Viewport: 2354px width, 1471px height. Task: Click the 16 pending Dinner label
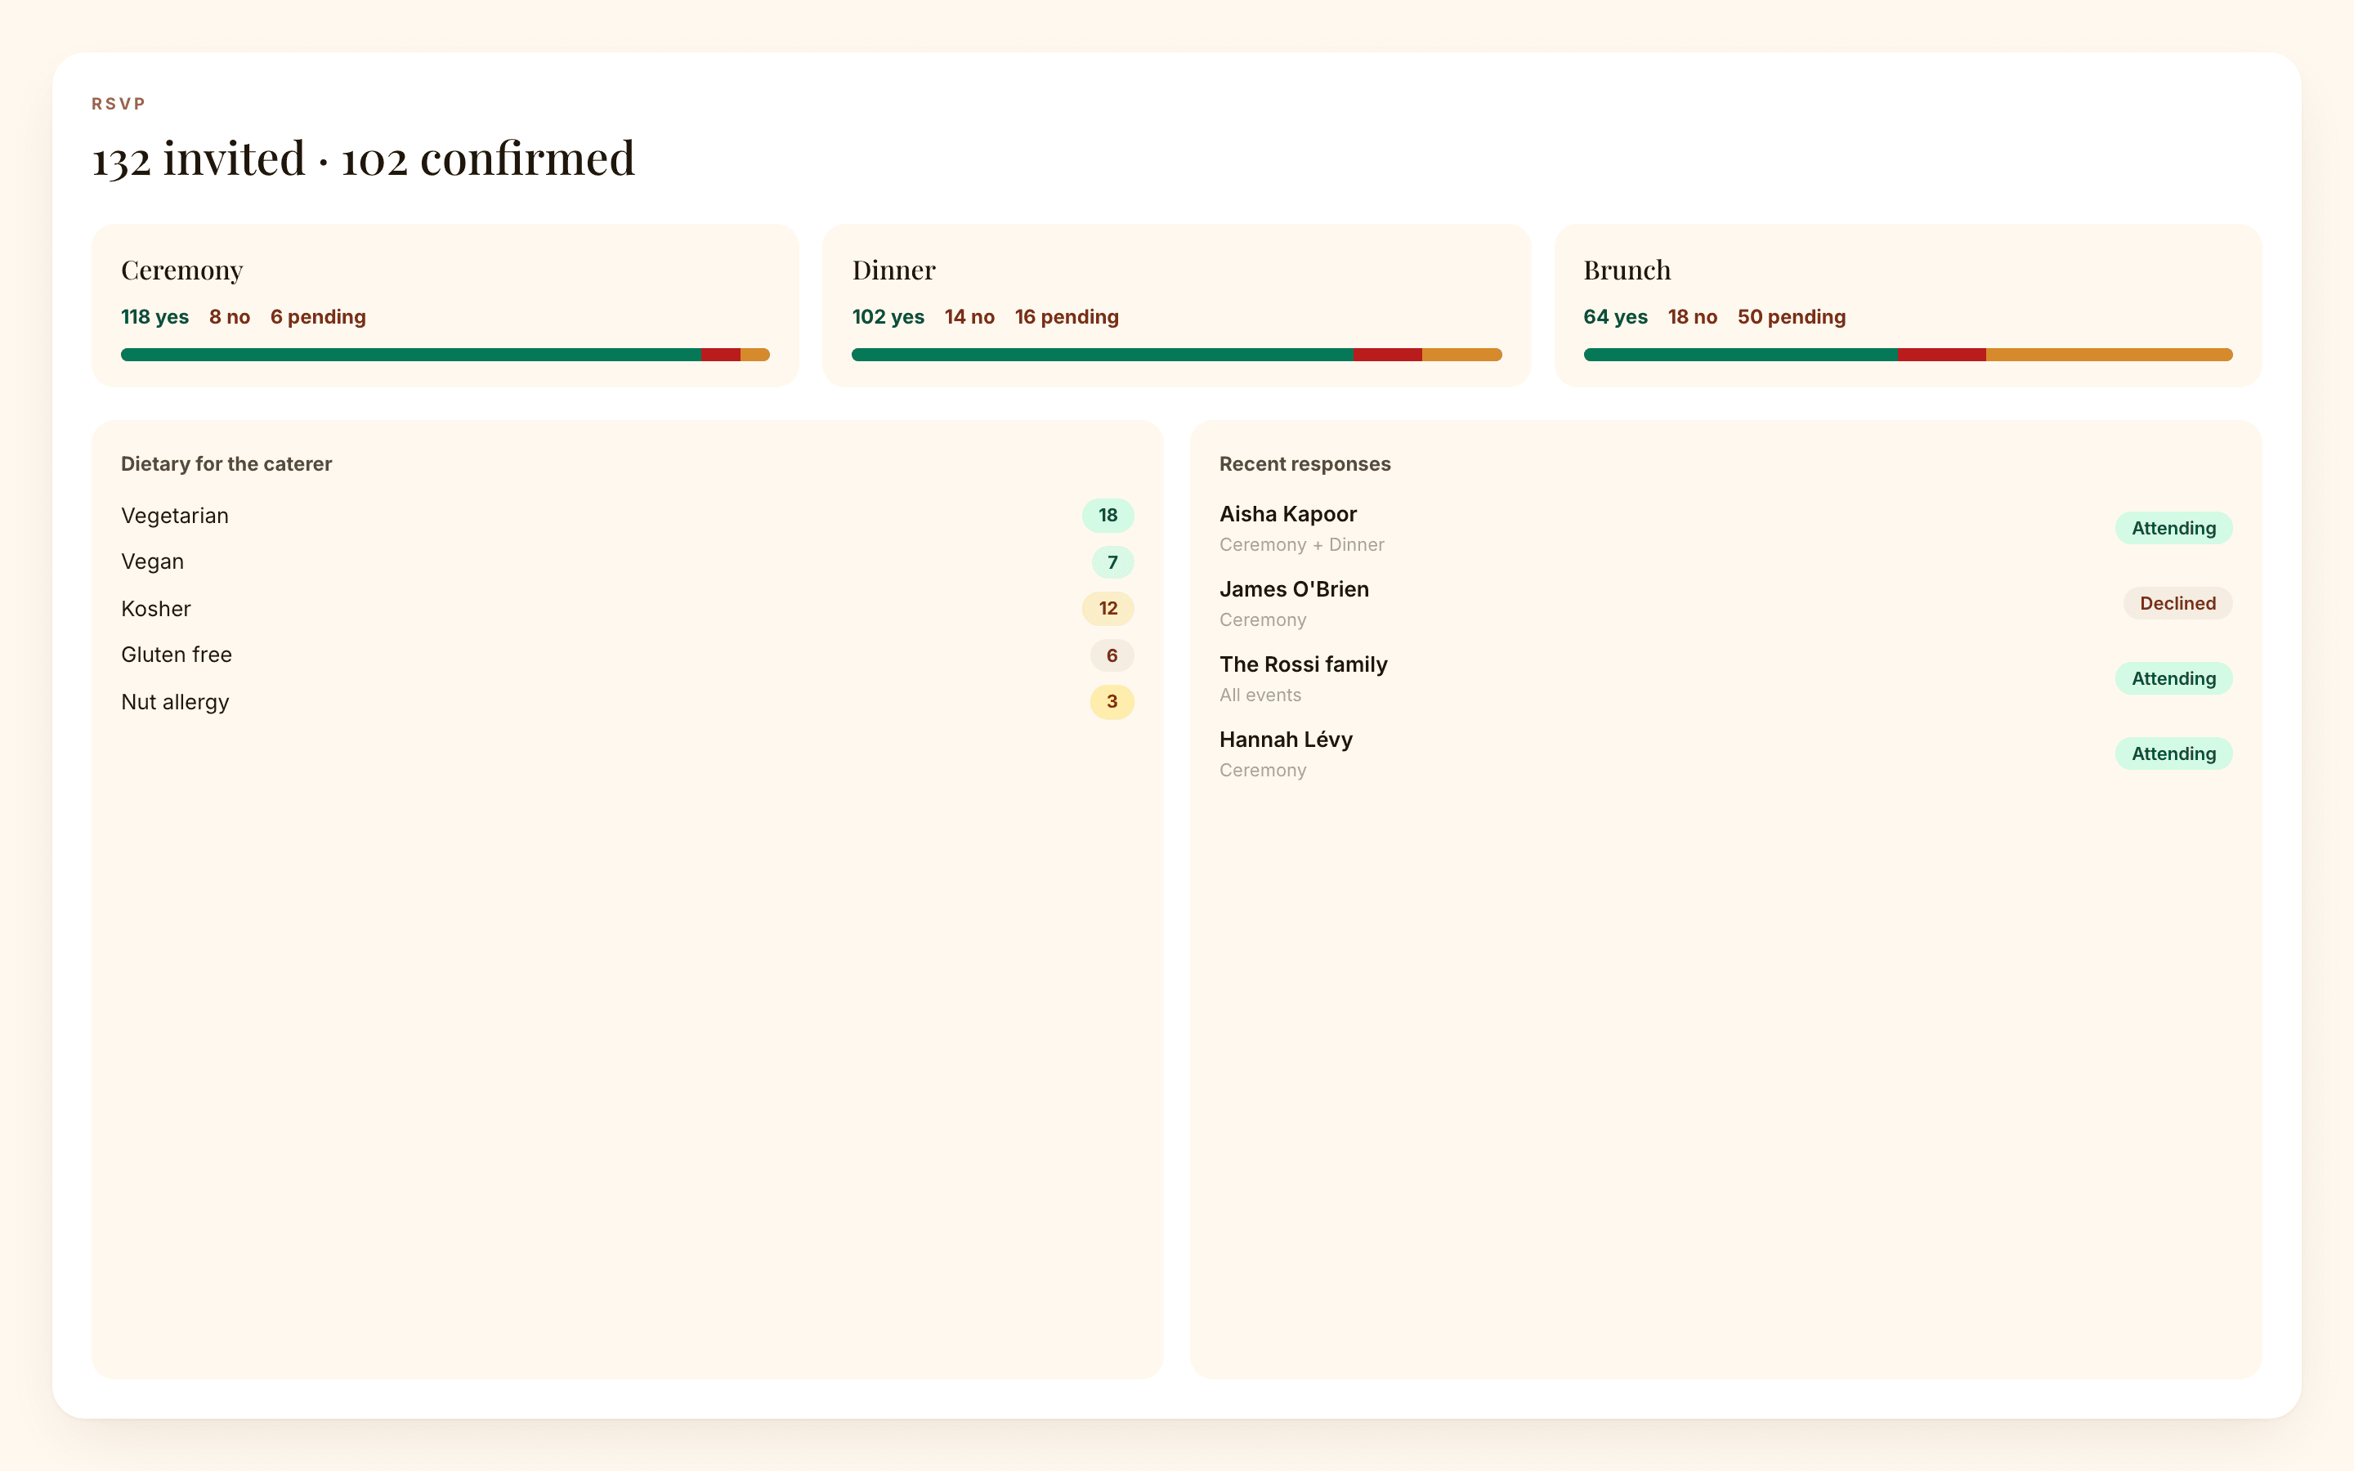click(1066, 317)
